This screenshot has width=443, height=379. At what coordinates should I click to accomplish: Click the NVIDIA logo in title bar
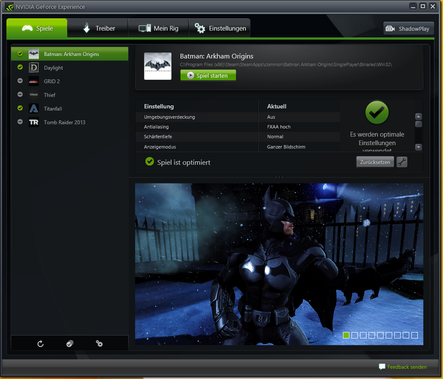9,7
